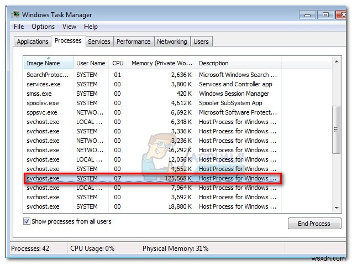Select svchost.exe using 4,552 K memory
Screen dimensions: 352x264
(153, 169)
